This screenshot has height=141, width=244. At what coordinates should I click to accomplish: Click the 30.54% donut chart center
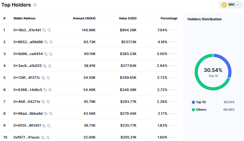pyautogui.click(x=213, y=72)
